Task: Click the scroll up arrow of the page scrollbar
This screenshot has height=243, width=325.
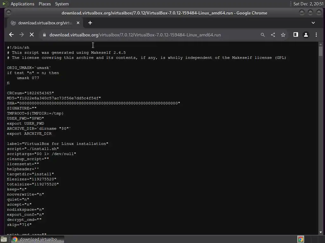Action: point(321,44)
